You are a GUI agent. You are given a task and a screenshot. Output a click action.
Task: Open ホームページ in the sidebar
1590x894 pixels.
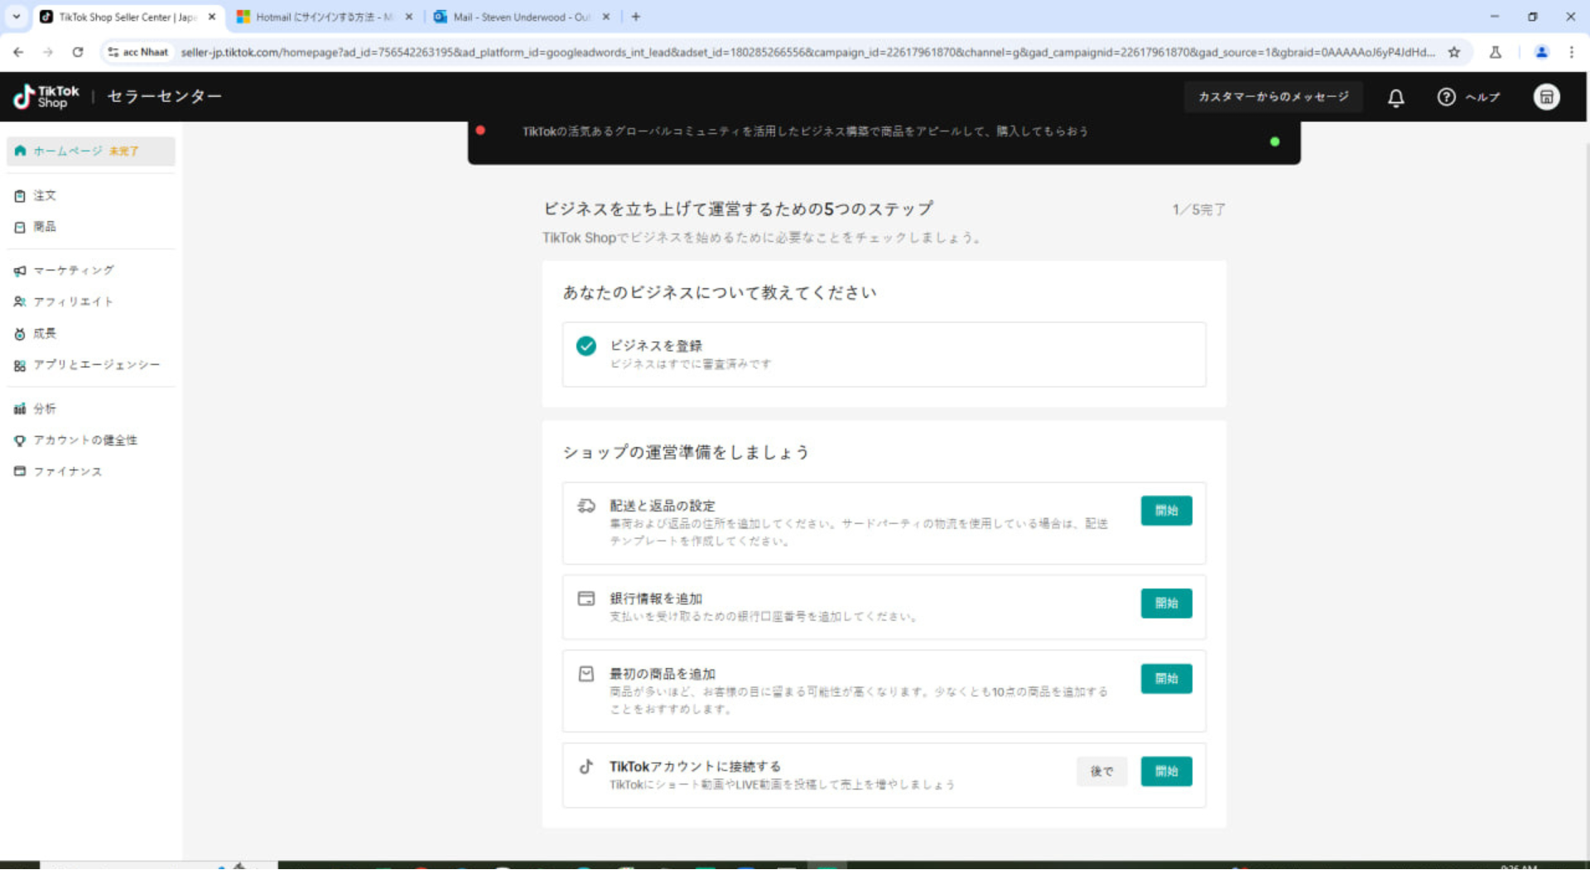[91, 151]
